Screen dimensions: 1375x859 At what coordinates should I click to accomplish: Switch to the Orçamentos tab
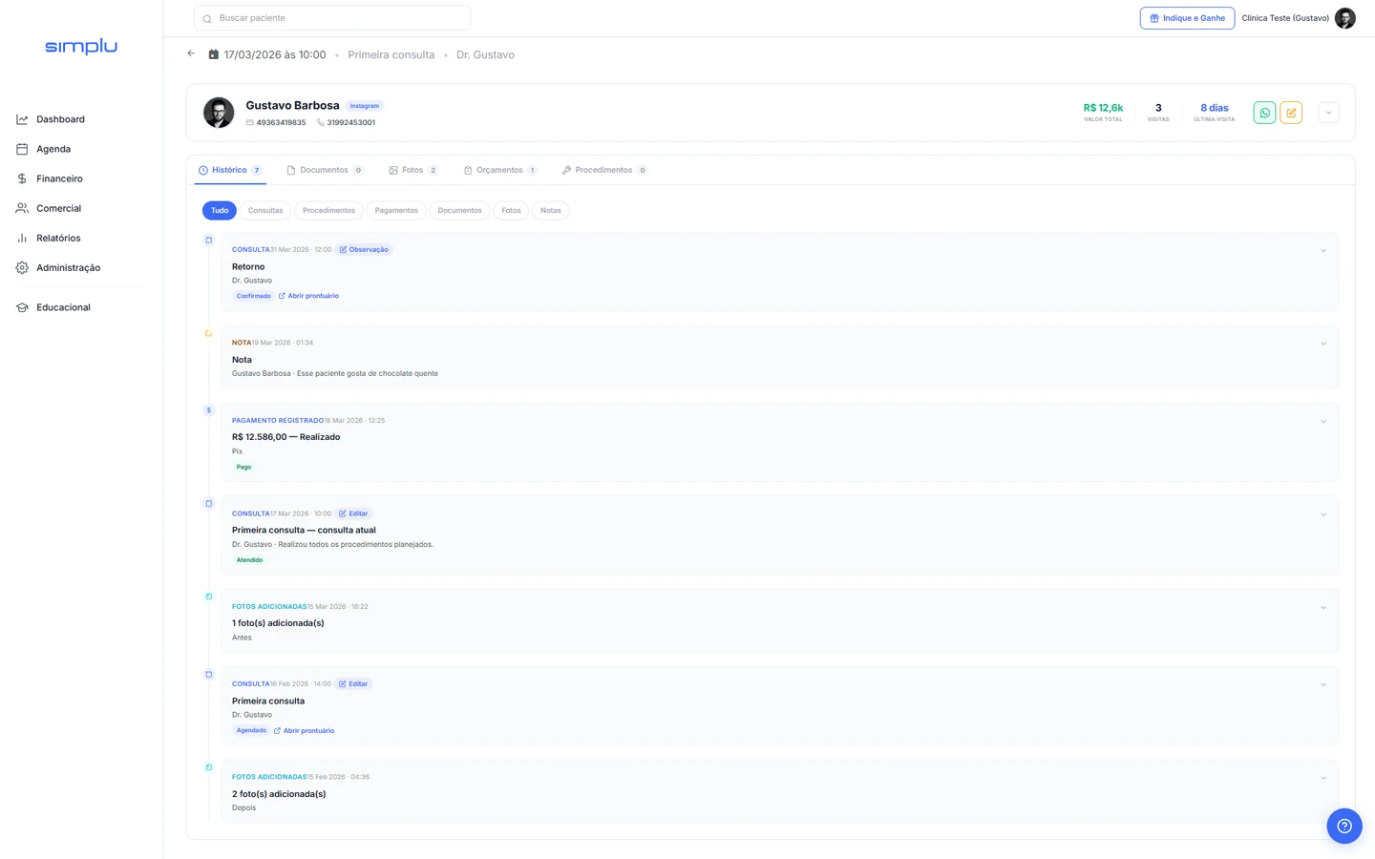point(499,170)
